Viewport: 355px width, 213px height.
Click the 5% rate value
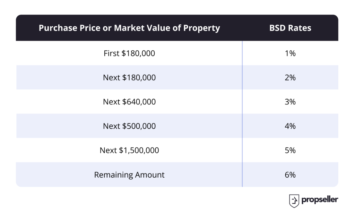coord(290,150)
